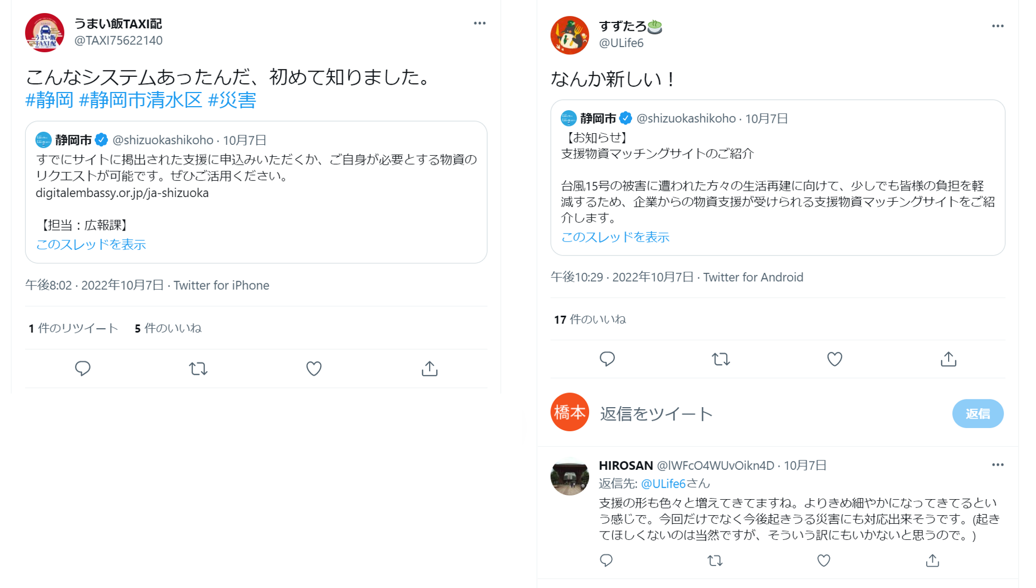Like すずたろ's tweet with the heart

[834, 360]
